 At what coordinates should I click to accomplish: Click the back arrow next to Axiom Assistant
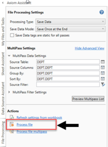[3, 3]
